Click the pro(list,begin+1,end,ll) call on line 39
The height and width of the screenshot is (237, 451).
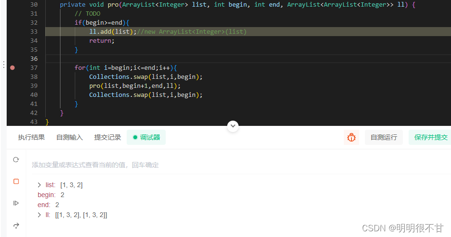(x=135, y=86)
